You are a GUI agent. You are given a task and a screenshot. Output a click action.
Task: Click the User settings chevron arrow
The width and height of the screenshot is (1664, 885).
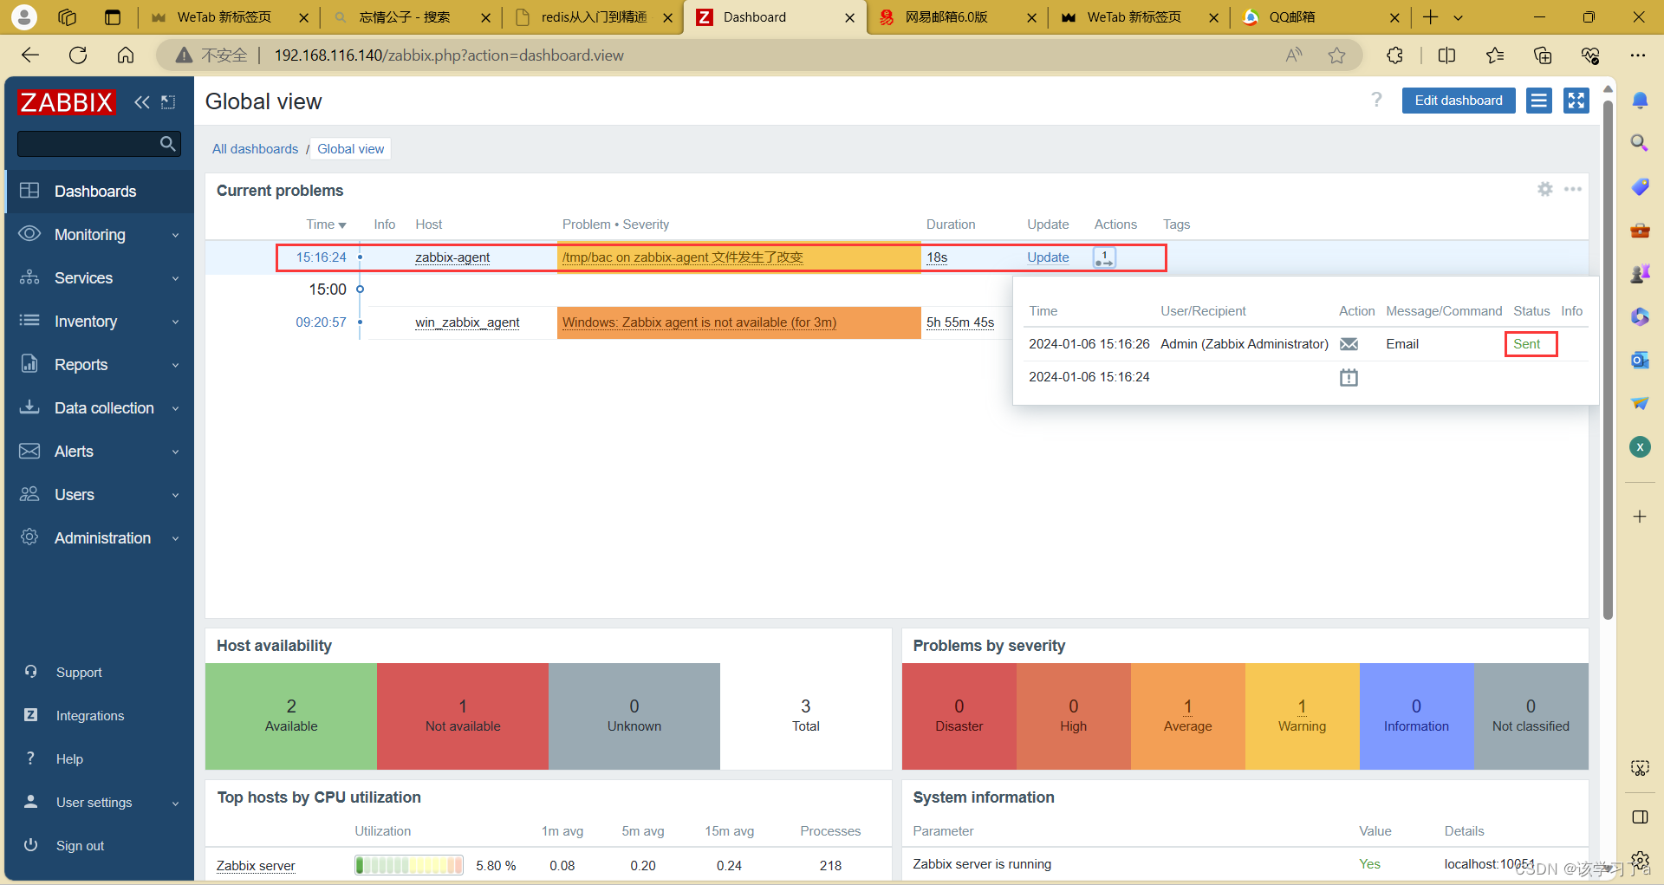point(175,803)
